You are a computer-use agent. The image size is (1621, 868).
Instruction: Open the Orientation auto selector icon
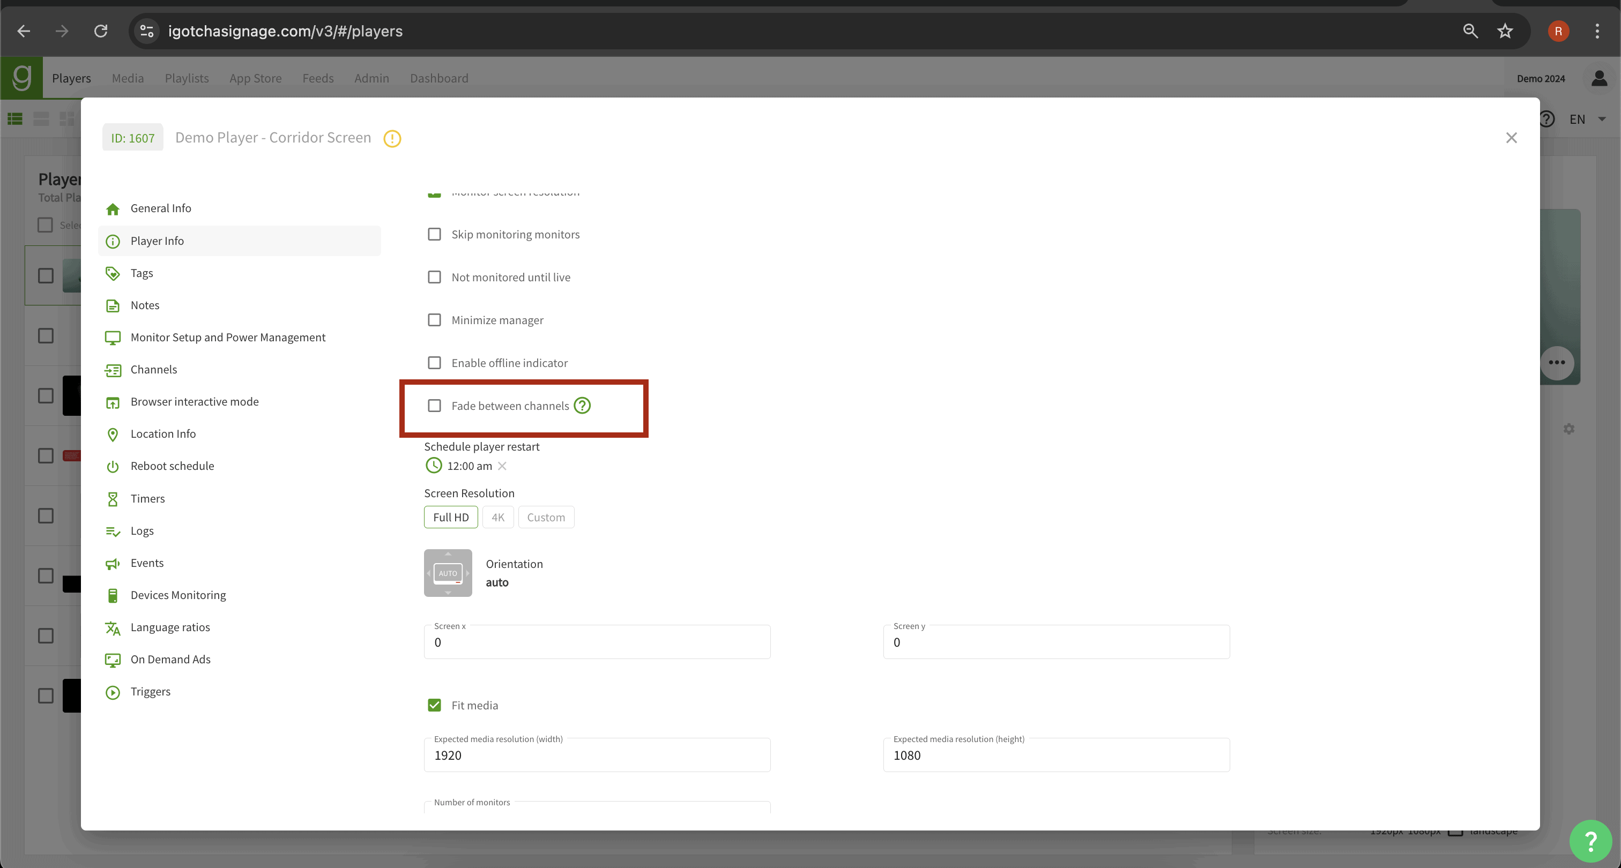[x=448, y=572]
